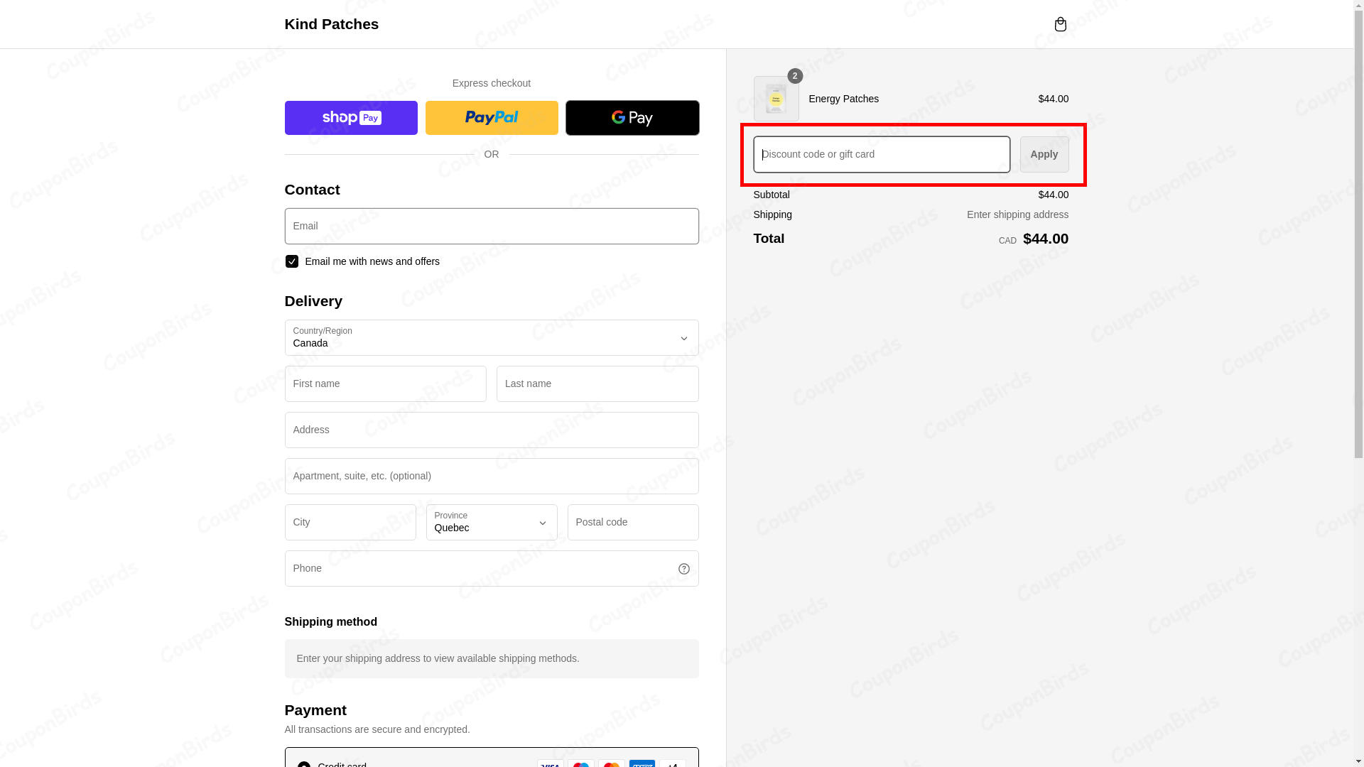Choose Google Pay express checkout

tap(632, 118)
